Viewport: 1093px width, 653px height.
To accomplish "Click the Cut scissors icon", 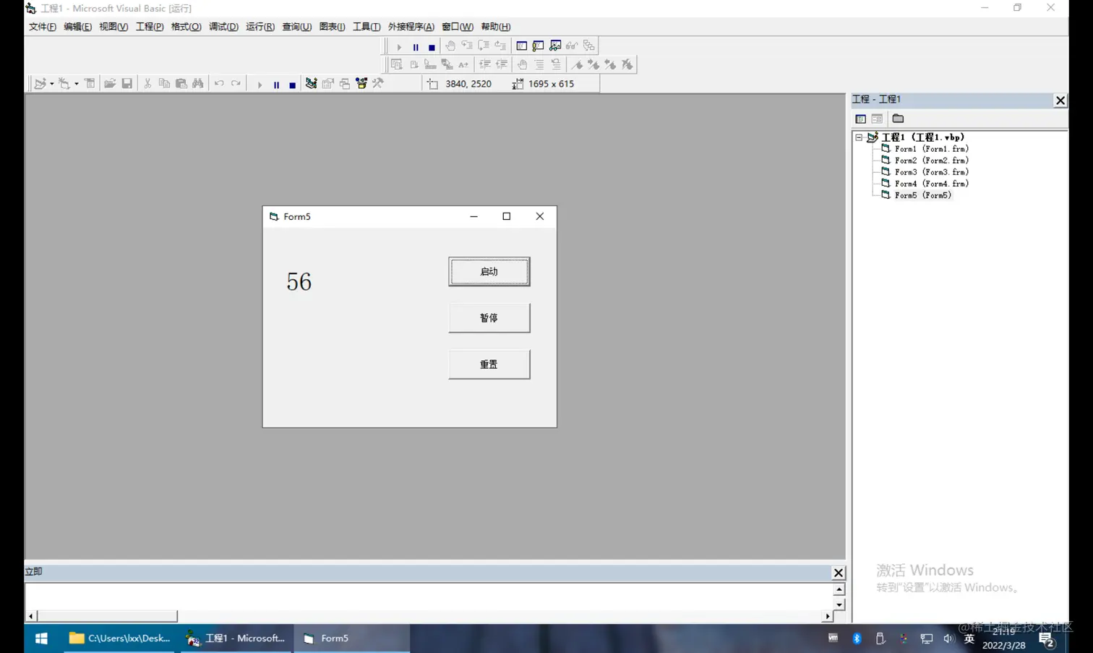I will 147,84.
